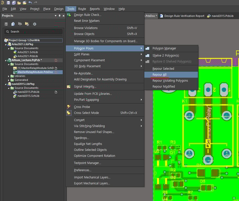Open the Projects panel settings gear

[35, 24]
